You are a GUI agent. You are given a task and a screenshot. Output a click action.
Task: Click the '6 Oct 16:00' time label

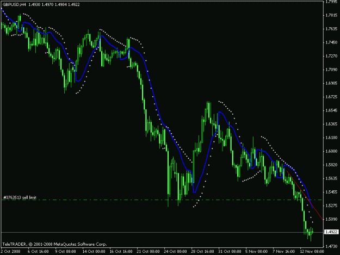(38, 251)
